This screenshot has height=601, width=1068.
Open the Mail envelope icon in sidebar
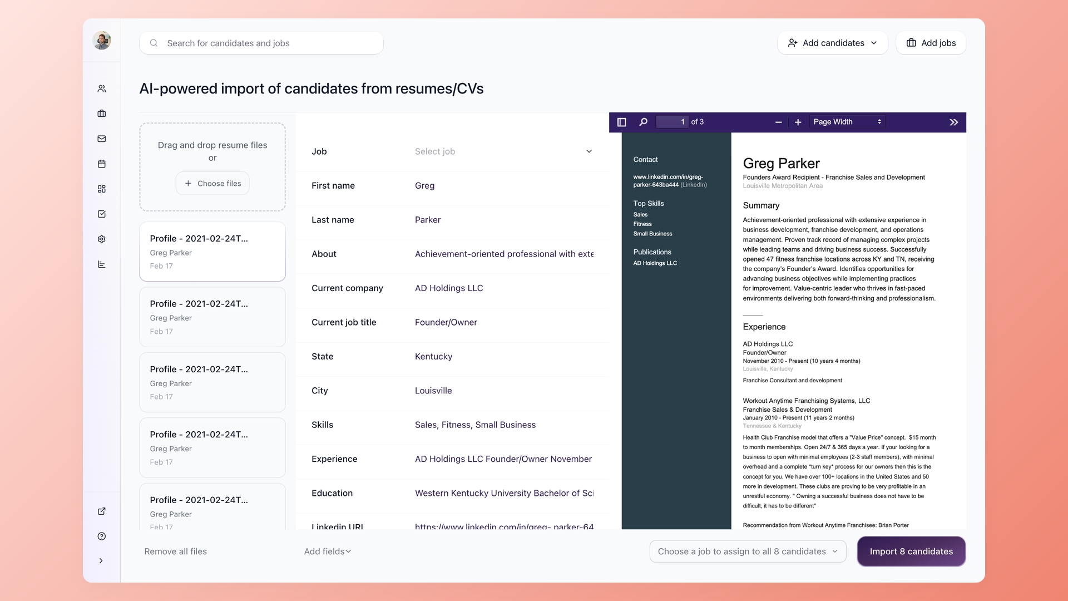point(102,139)
